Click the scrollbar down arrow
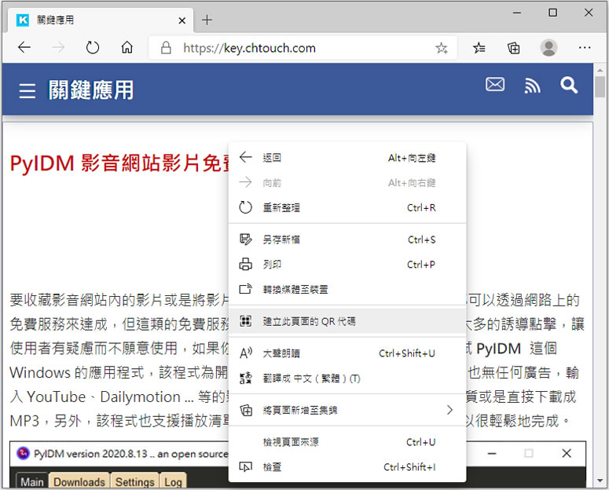609x490 pixels. pyautogui.click(x=600, y=481)
